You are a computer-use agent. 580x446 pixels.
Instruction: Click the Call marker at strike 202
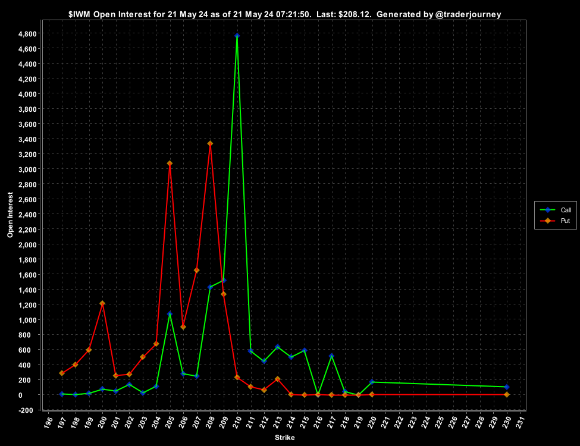pos(129,385)
